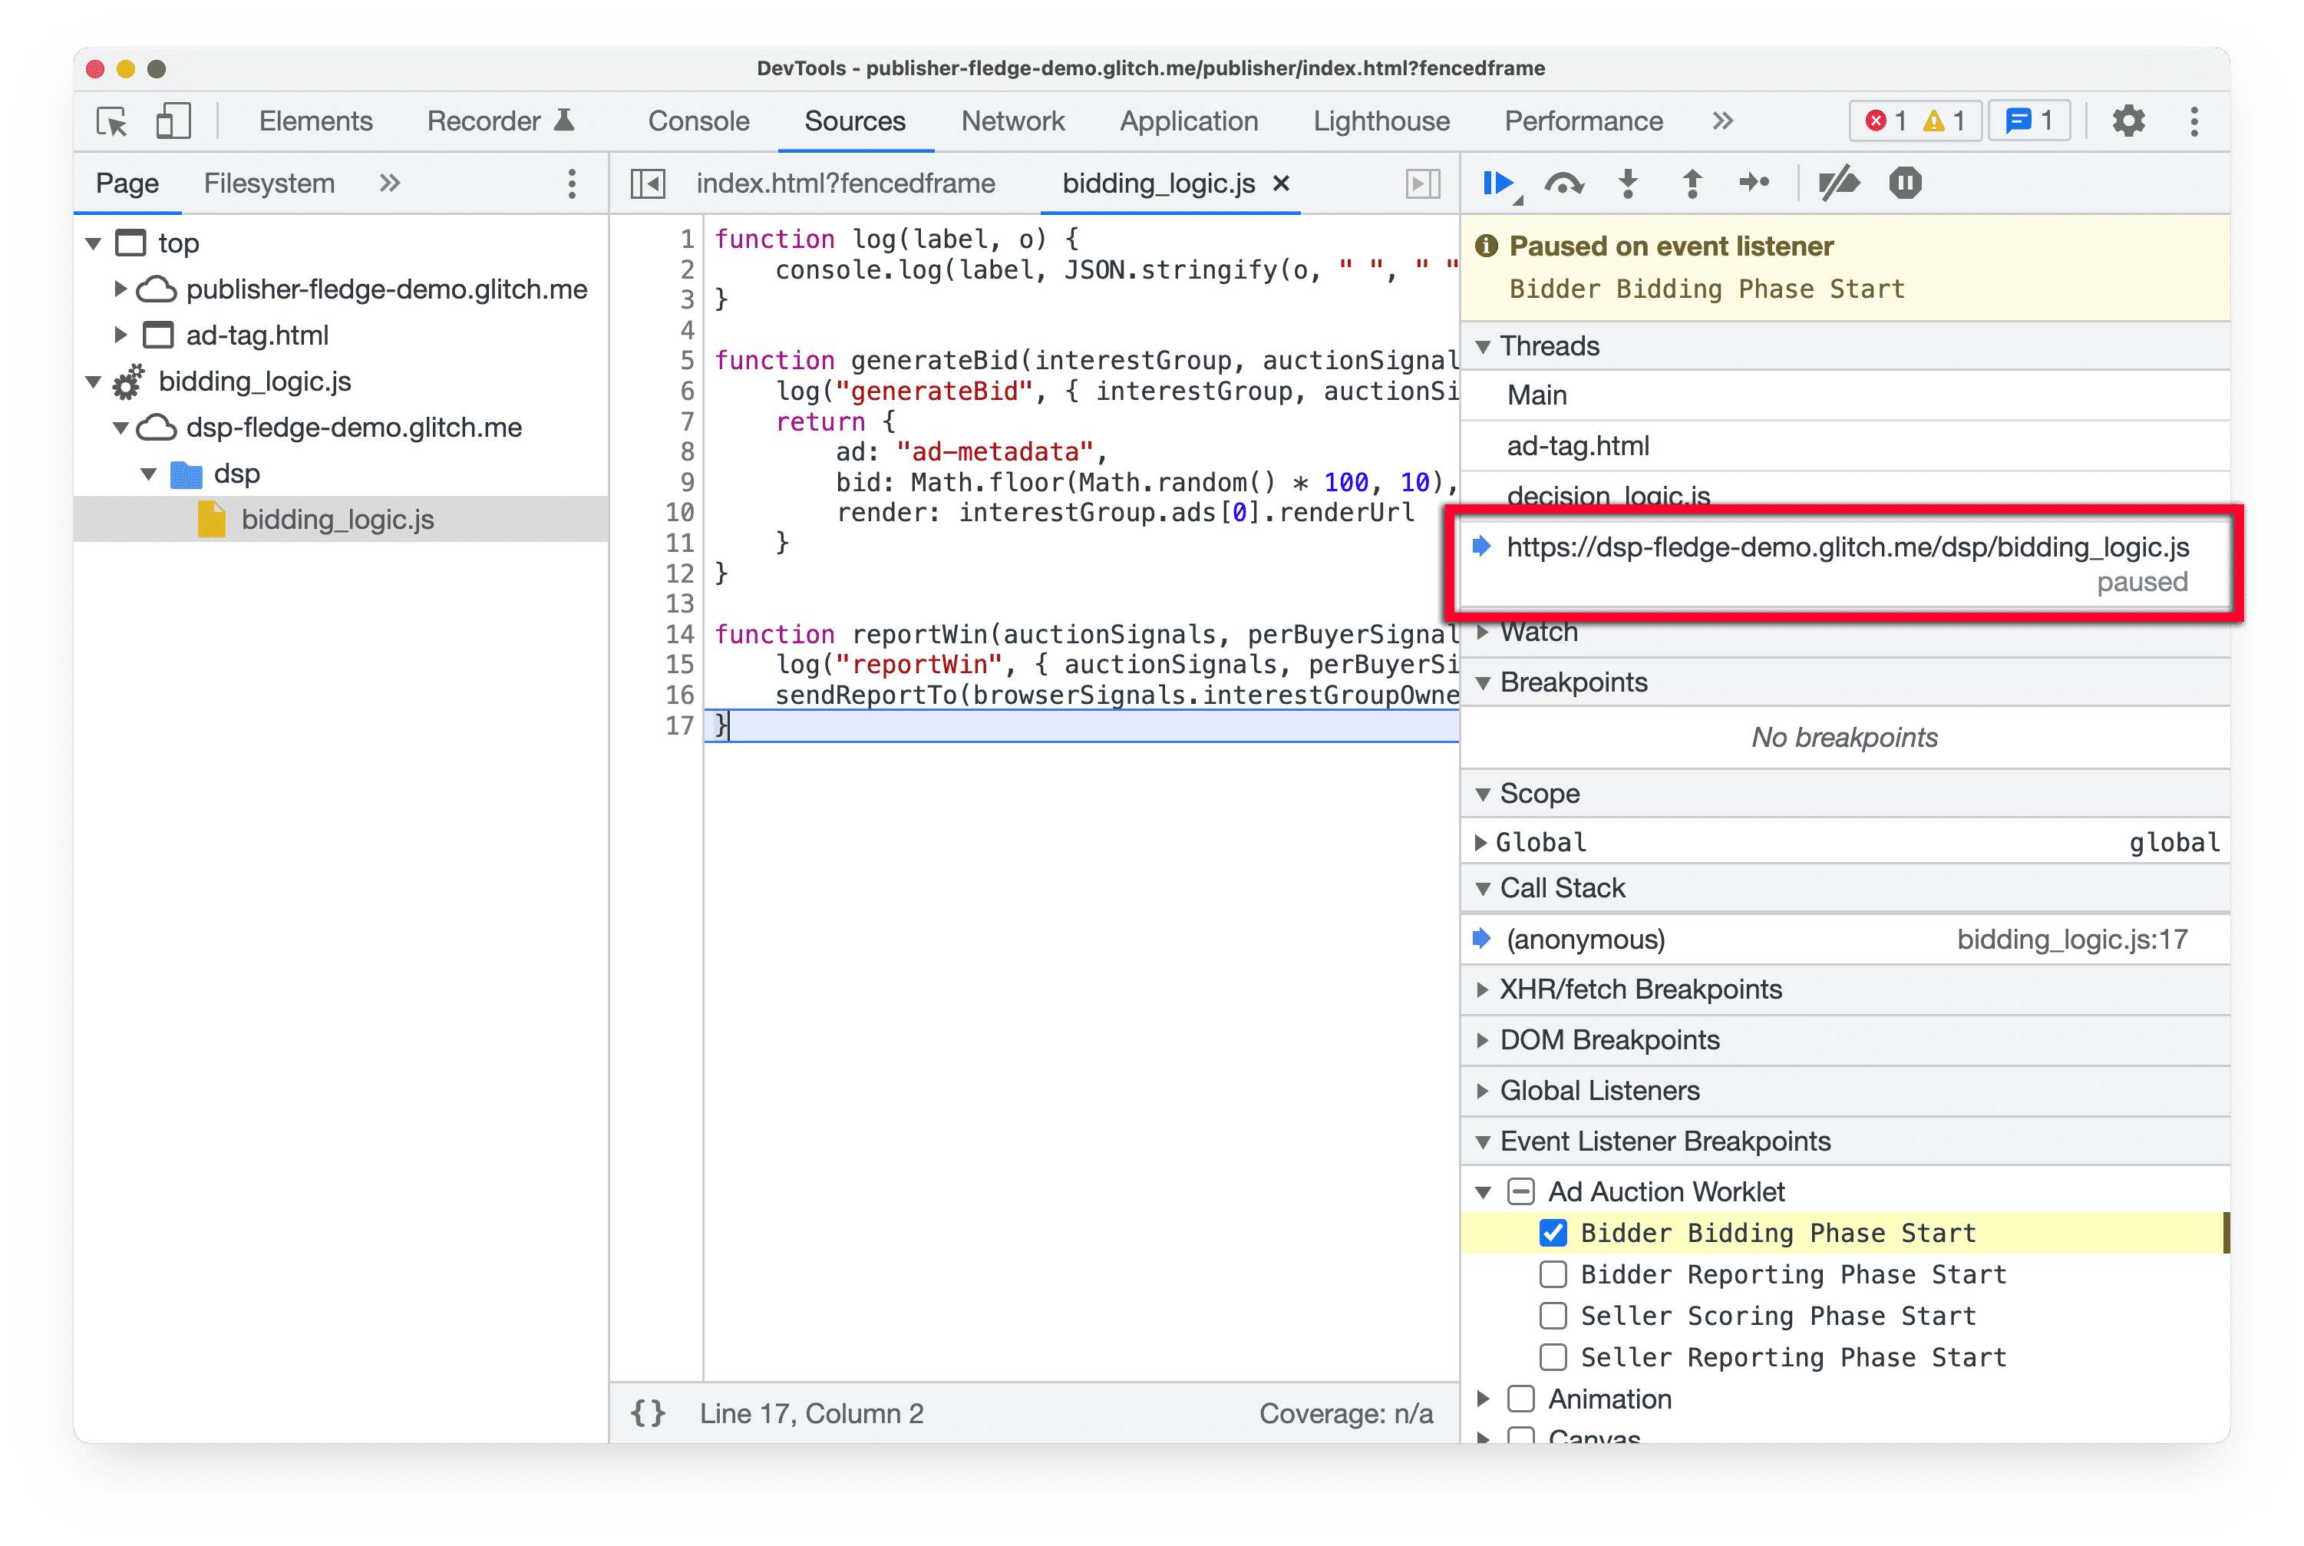Click the Step into next function call icon
This screenshot has width=2304, height=1546.
[x=1632, y=185]
